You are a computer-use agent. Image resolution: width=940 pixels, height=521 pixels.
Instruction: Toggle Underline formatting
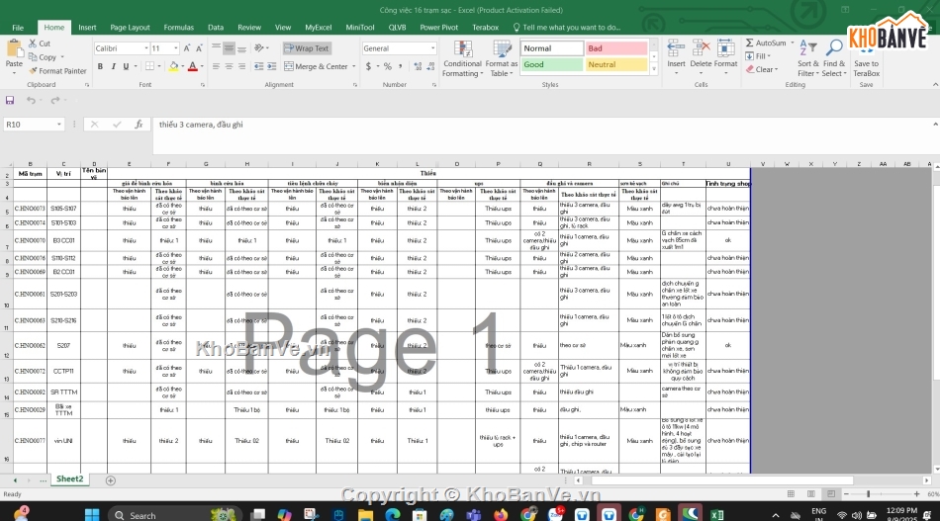(126, 66)
